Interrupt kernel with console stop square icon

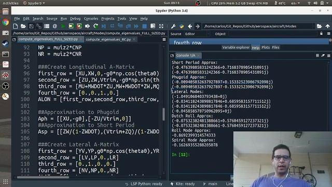coord(317,56)
